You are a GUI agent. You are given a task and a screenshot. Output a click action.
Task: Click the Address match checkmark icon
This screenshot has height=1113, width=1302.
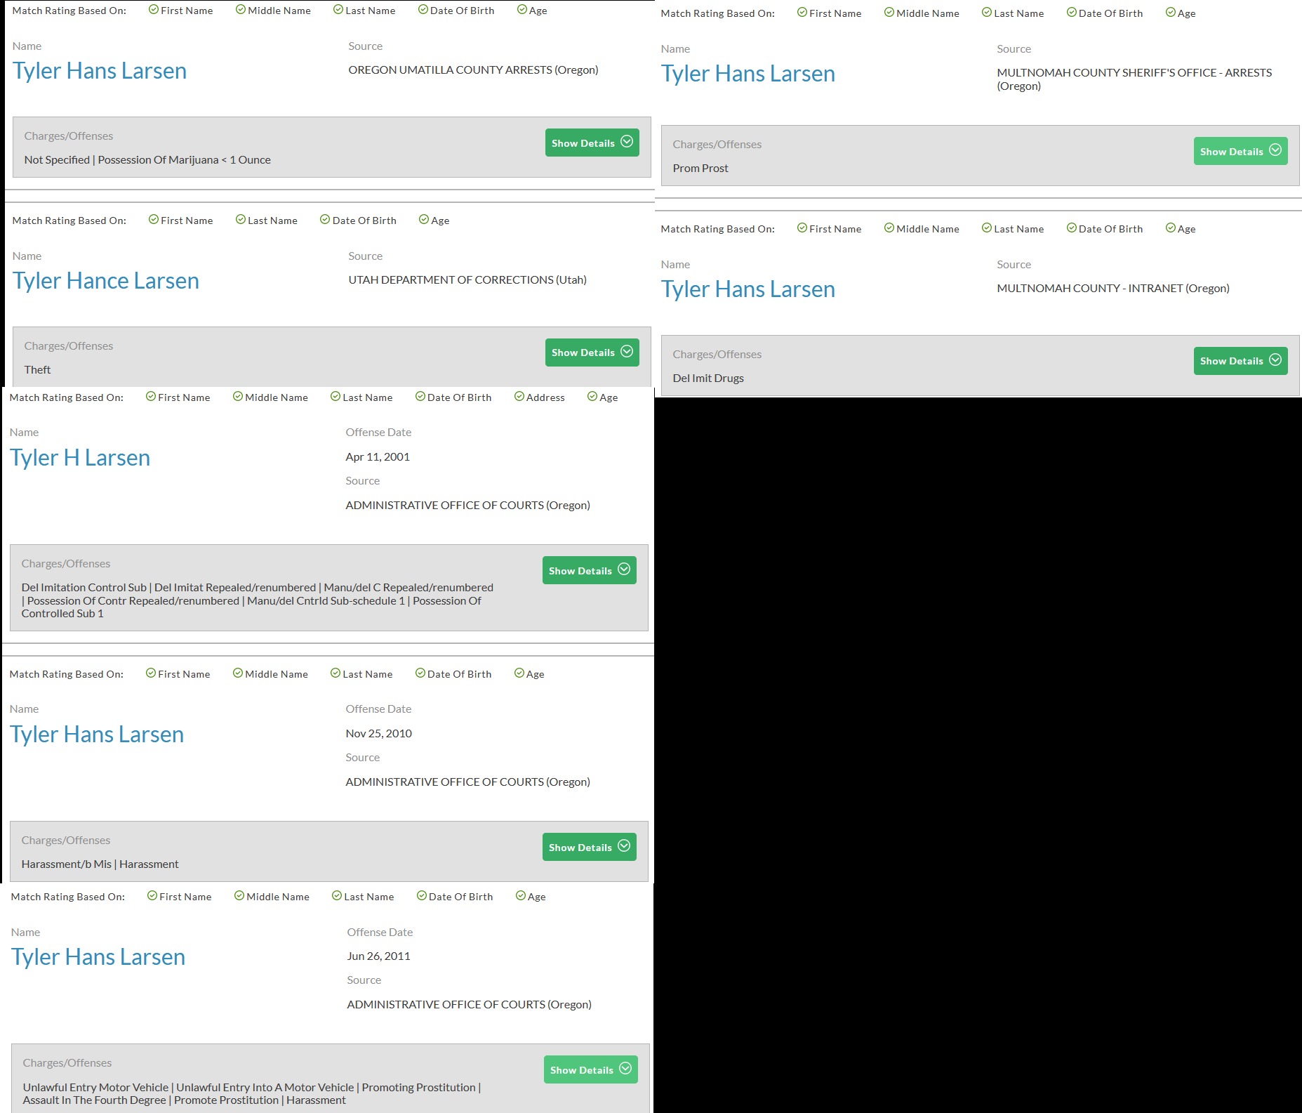[x=519, y=397]
